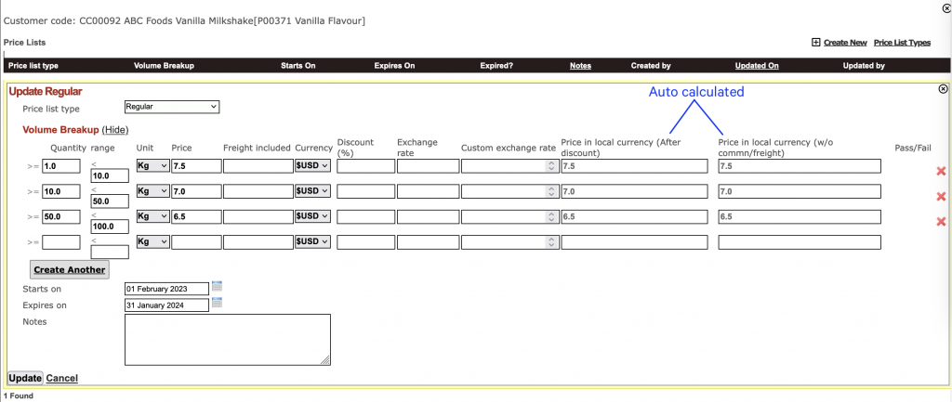Open the Price list type dropdown
The image size is (952, 402).
click(172, 107)
